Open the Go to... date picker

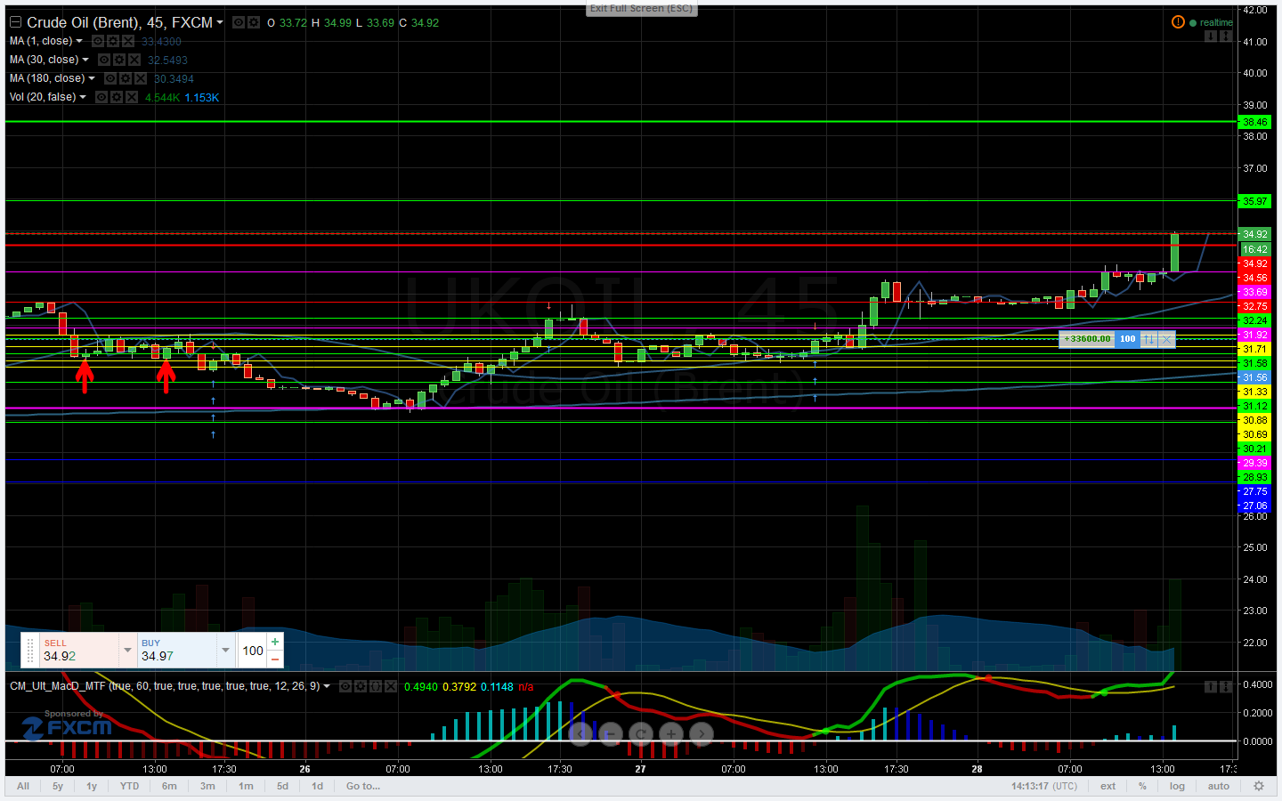tap(363, 786)
